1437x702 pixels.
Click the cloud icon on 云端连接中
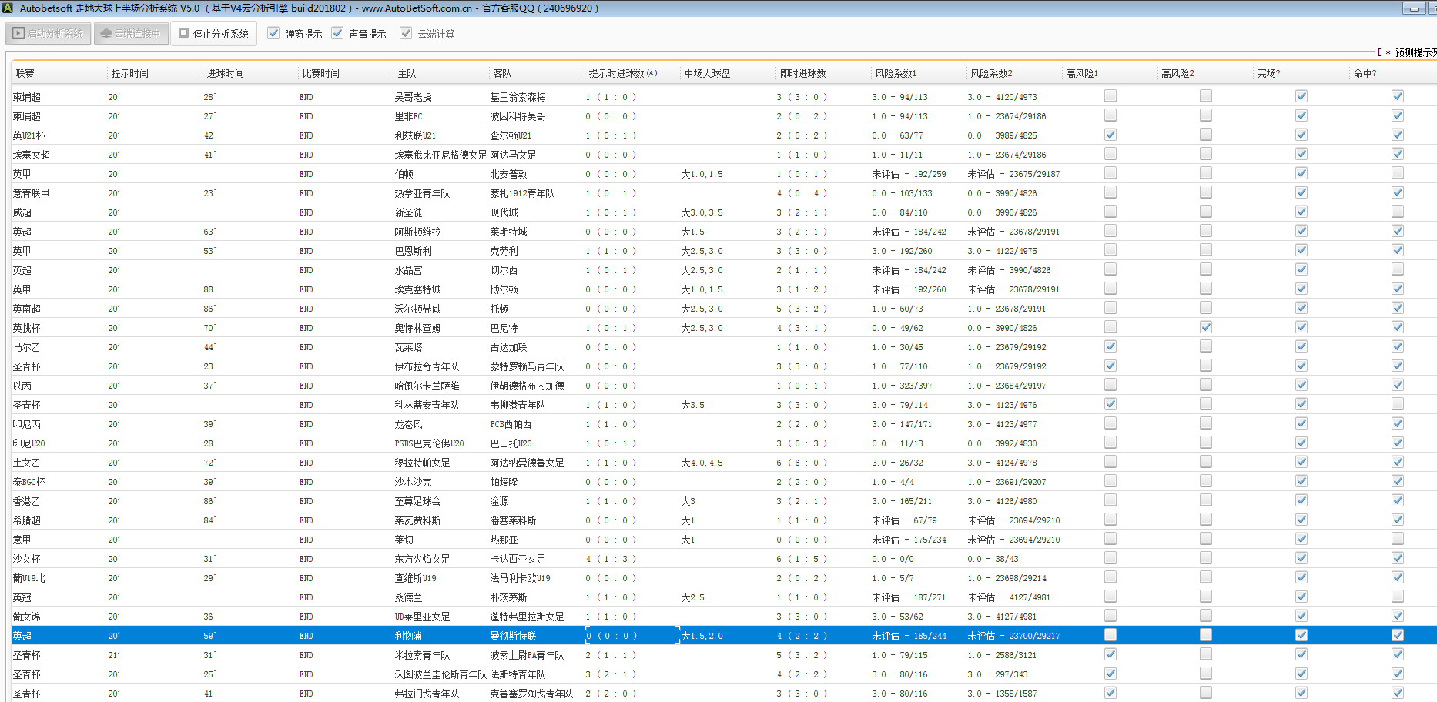click(x=106, y=34)
